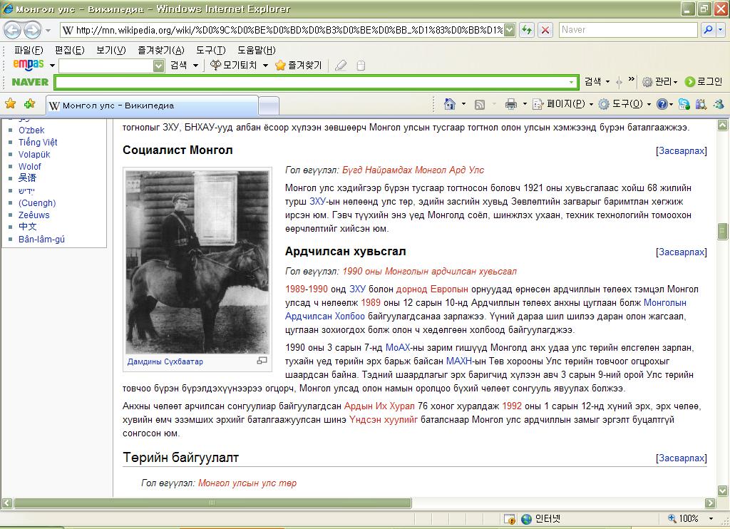Open the 편집(E) menu

[69, 51]
